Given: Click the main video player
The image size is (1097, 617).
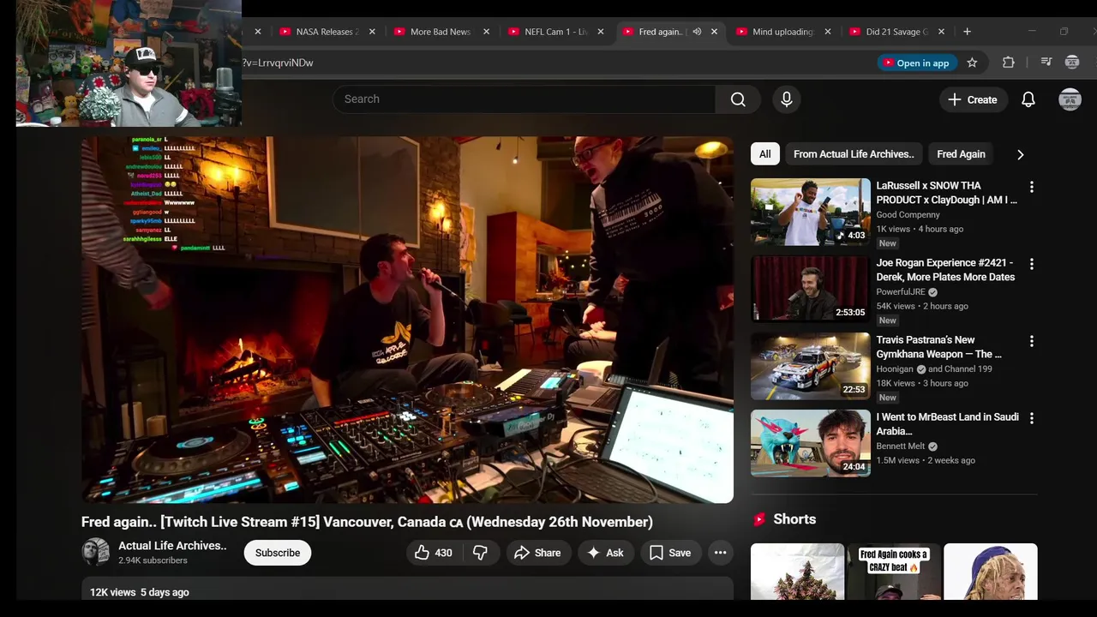Looking at the screenshot, I should click(407, 320).
